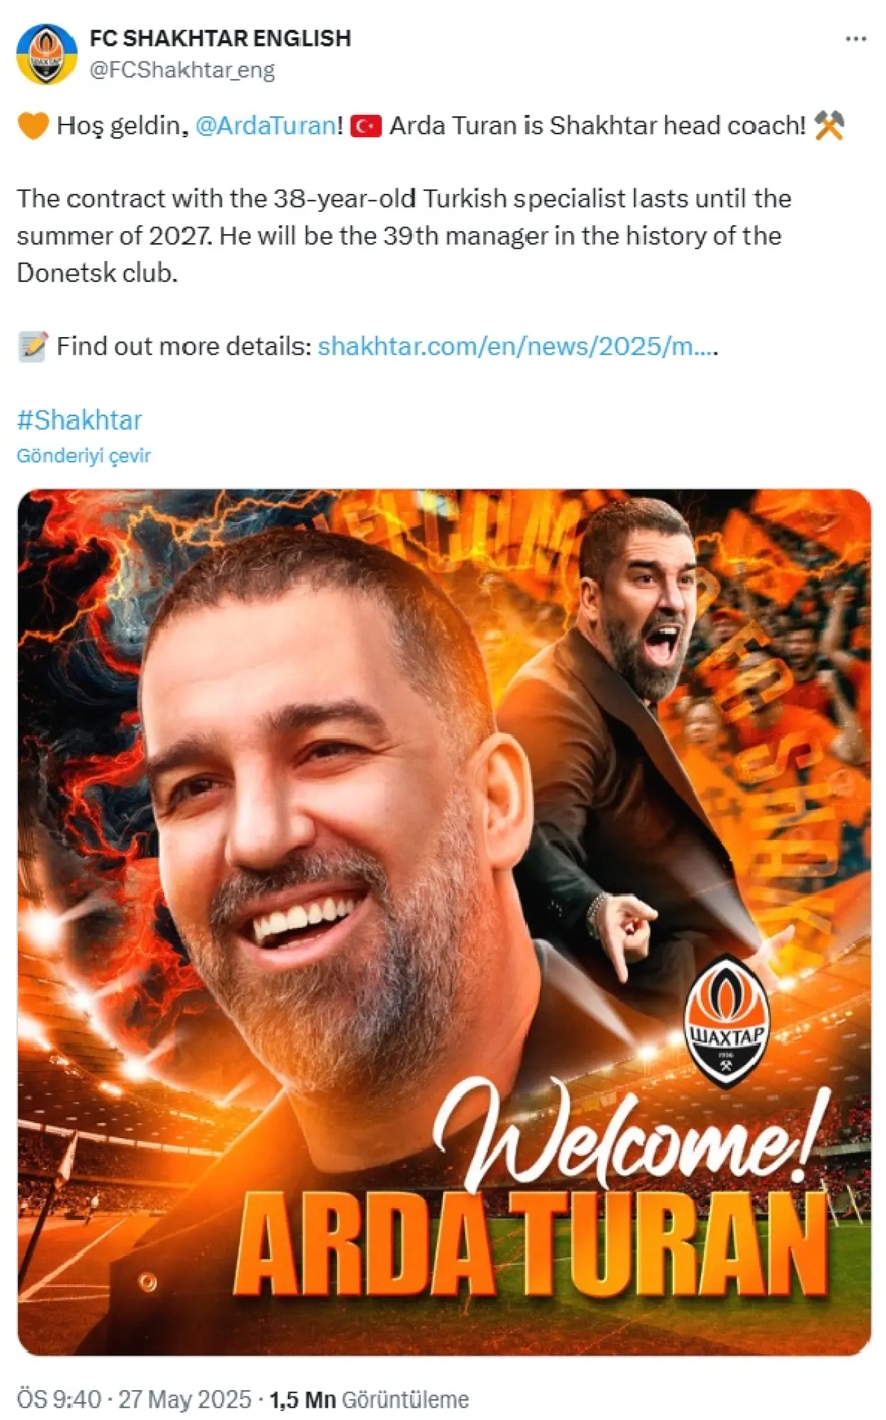Screen dimensions: 886x1420
Task: Click the FC SHAKHTAR ENGLISH account name
Action: coord(220,38)
